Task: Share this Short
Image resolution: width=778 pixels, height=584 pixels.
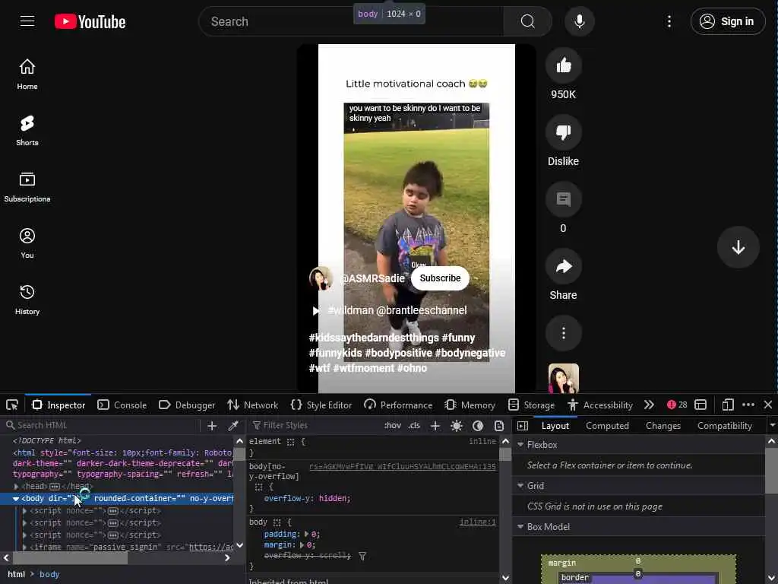Action: coord(563,266)
